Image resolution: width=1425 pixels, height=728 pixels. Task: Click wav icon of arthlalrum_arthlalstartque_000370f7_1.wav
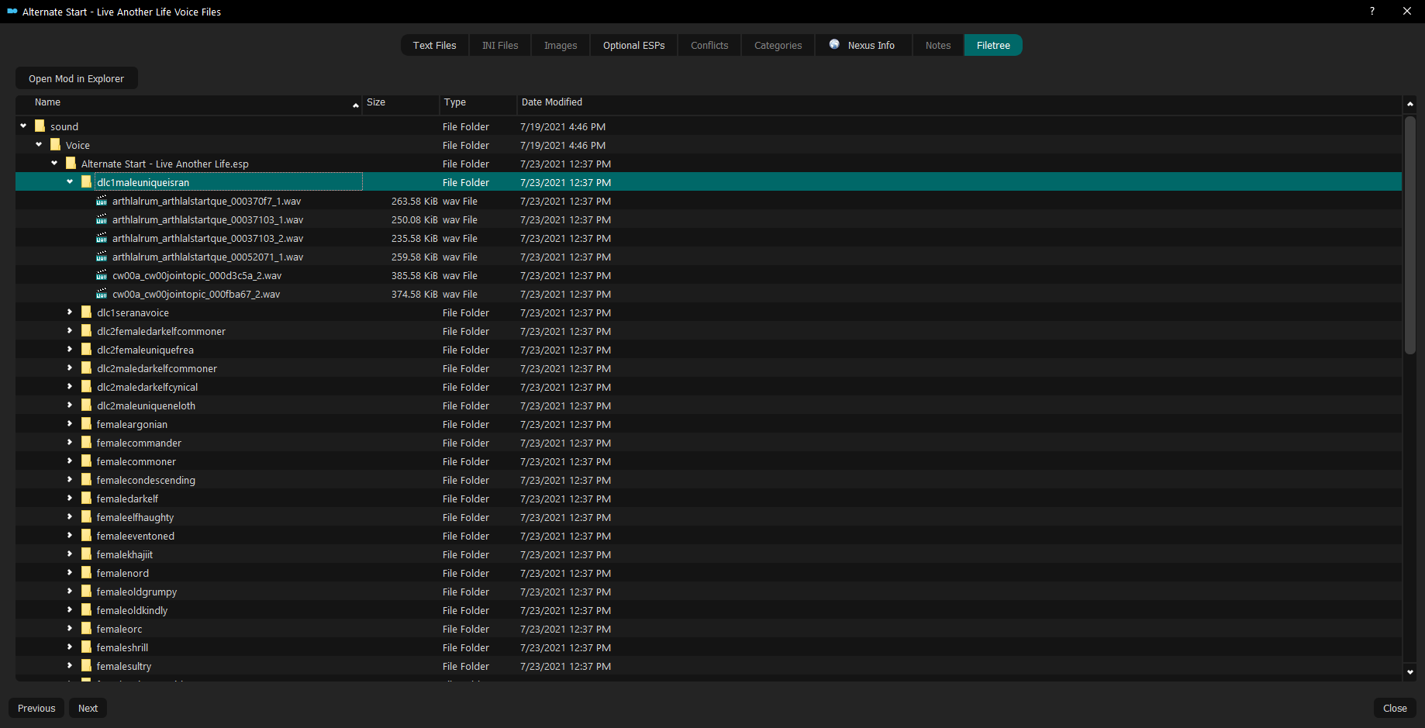tap(102, 201)
